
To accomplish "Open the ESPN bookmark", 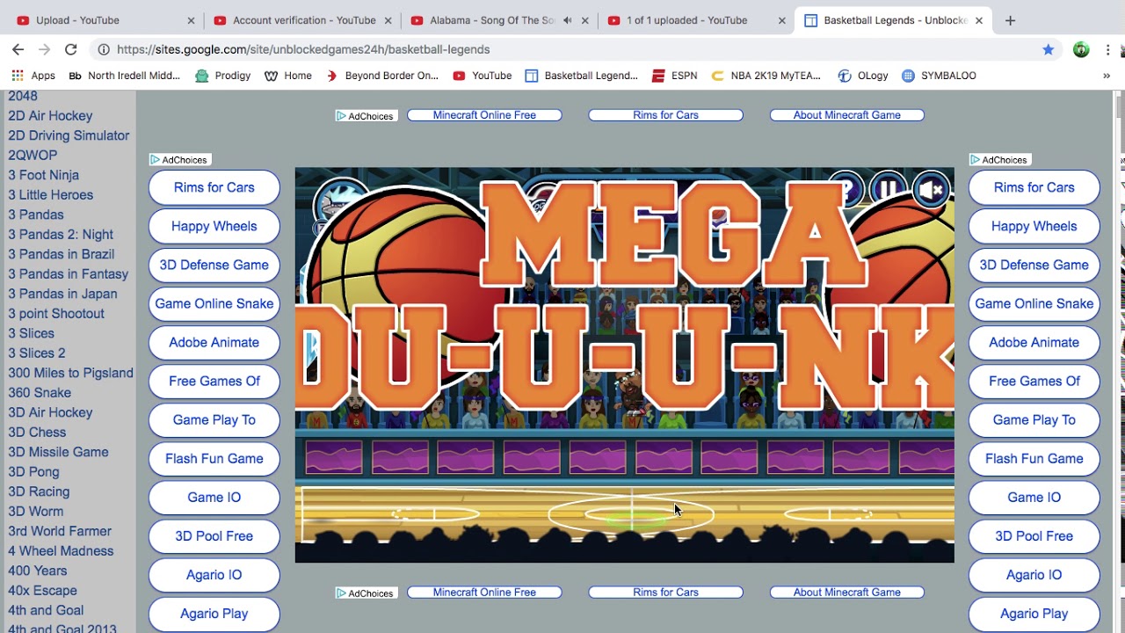I will point(674,76).
